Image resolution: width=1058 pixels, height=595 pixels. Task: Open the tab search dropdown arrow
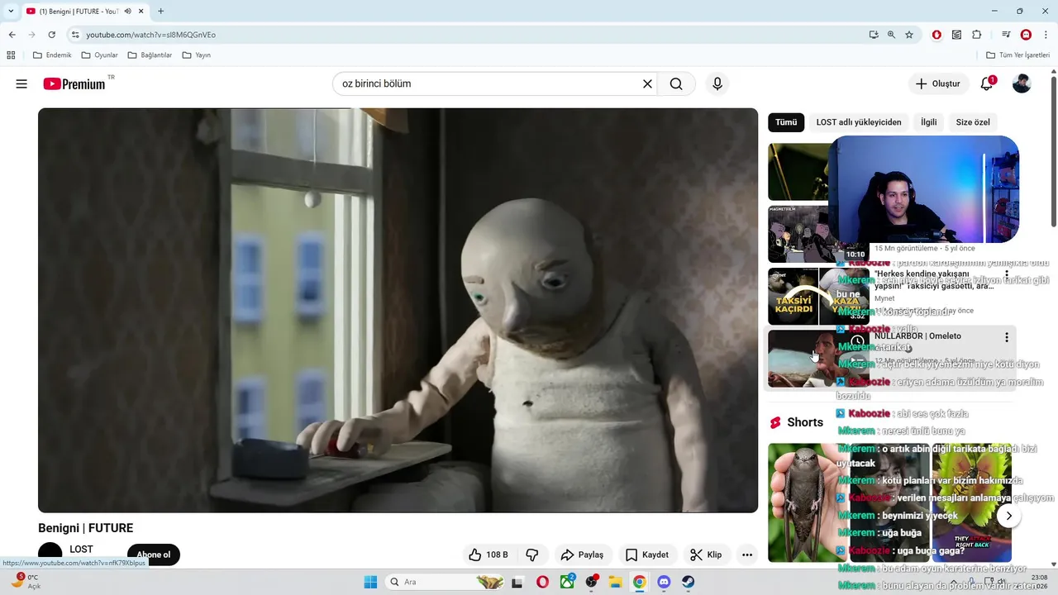[x=11, y=11]
